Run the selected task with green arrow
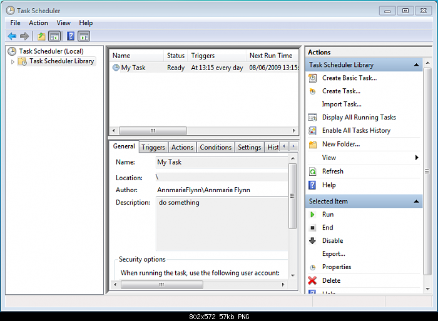Viewport: 438px width, 321px height. coord(313,215)
